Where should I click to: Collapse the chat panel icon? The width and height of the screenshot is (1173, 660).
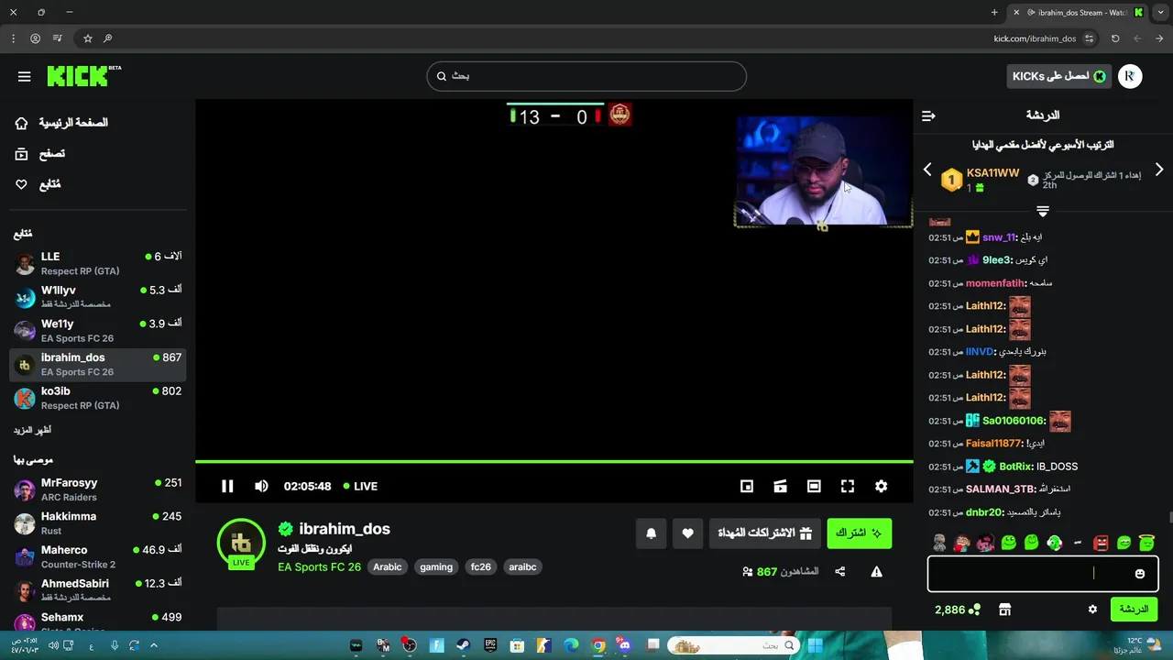tap(928, 115)
